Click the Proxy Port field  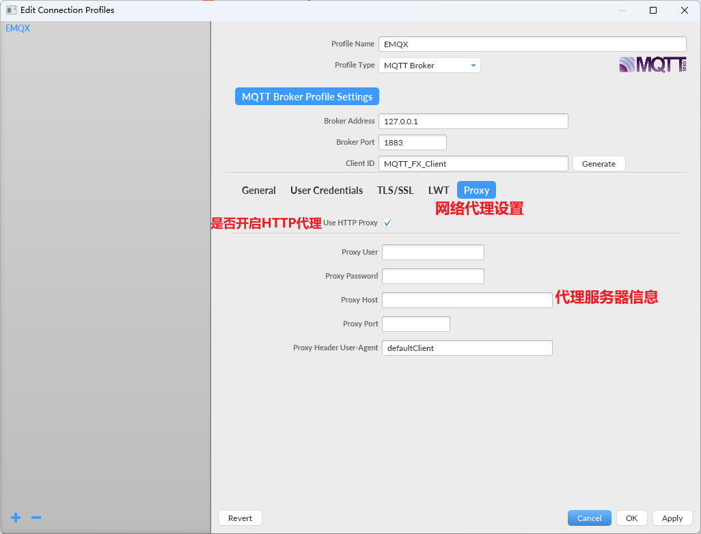[x=416, y=324]
